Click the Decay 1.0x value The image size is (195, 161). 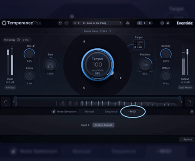(x=29, y=83)
